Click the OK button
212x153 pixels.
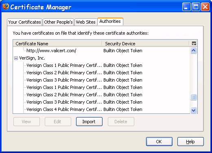[x=159, y=142]
